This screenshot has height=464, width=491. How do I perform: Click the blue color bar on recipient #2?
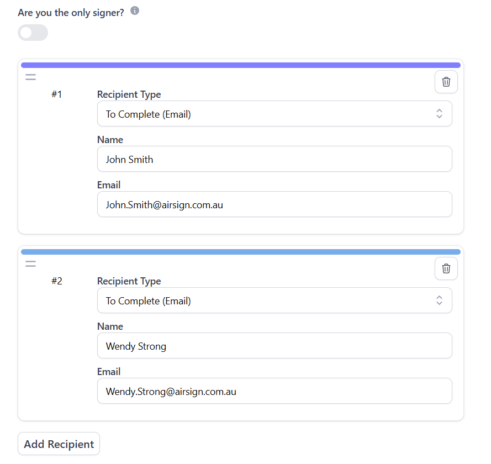[x=241, y=252]
